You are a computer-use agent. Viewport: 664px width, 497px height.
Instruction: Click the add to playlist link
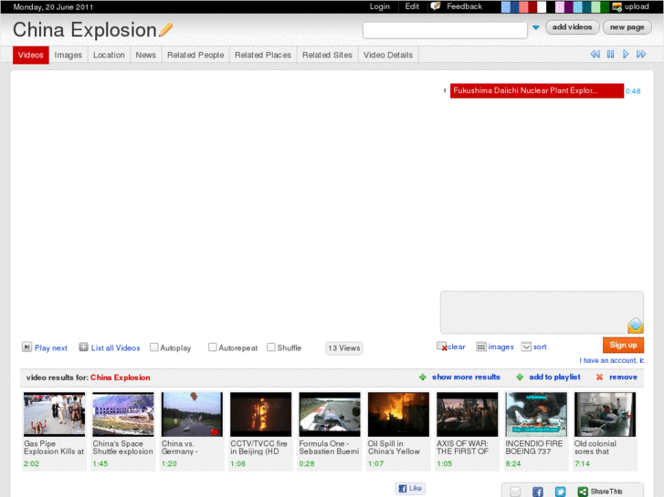click(554, 377)
